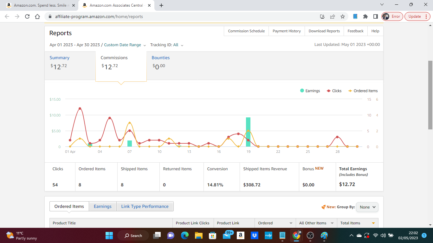Open Microsoft Store from taskbar
Image resolution: width=433 pixels, height=243 pixels.
coord(213,235)
